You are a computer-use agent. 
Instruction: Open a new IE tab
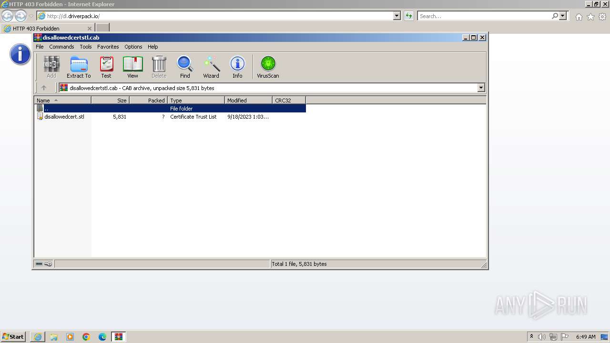102,28
